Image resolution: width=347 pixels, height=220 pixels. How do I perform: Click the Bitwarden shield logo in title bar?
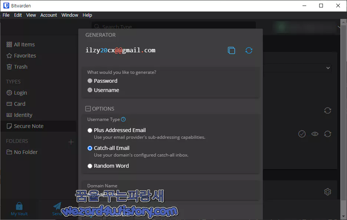click(x=6, y=6)
